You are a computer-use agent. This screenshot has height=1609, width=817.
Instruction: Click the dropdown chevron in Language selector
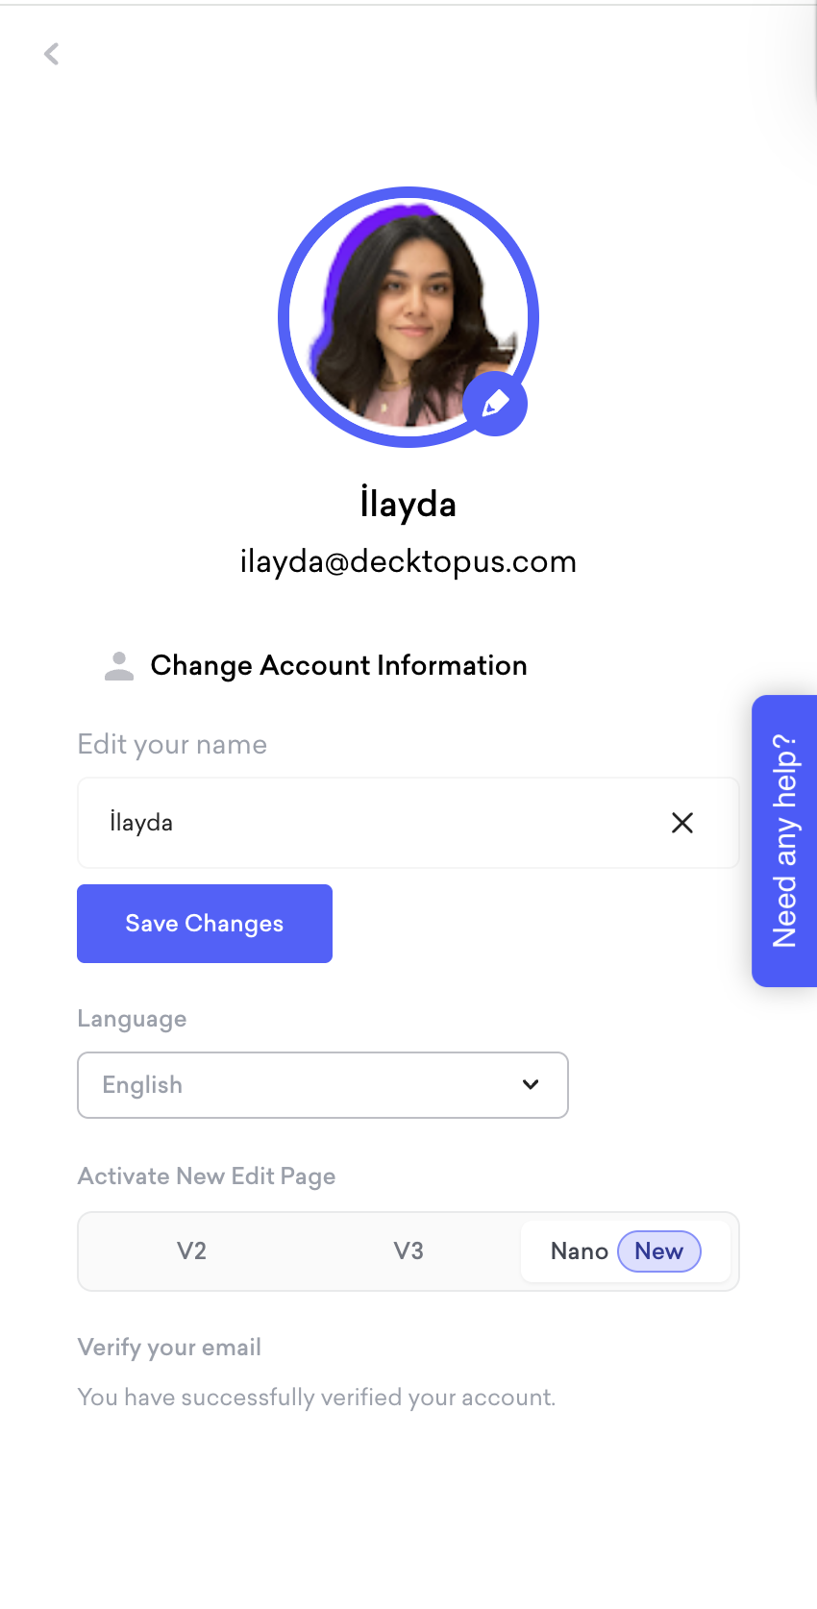click(531, 1085)
